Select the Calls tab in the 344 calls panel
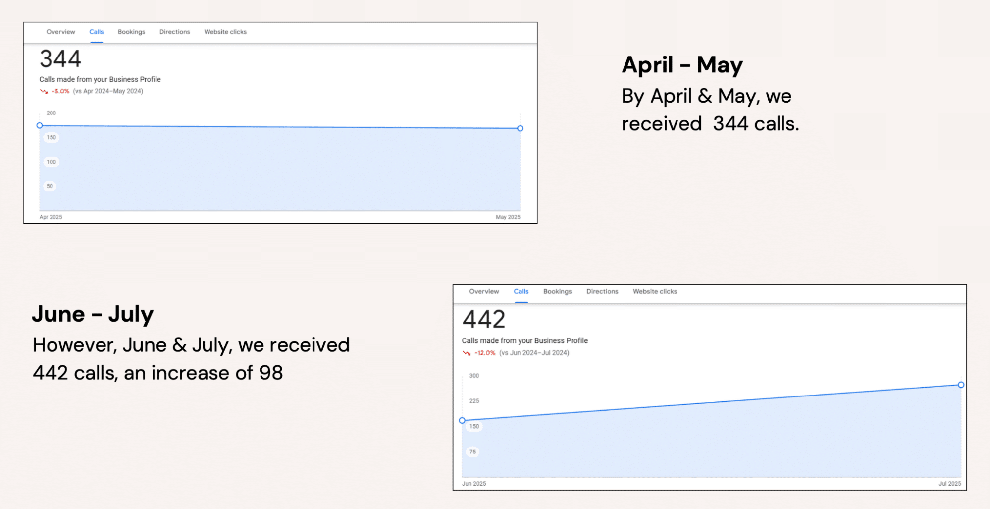The image size is (990, 509). coord(96,32)
